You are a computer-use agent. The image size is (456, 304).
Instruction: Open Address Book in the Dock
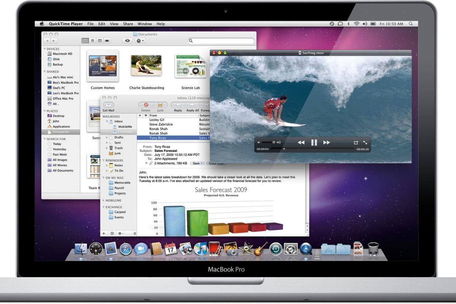pyautogui.click(x=156, y=249)
